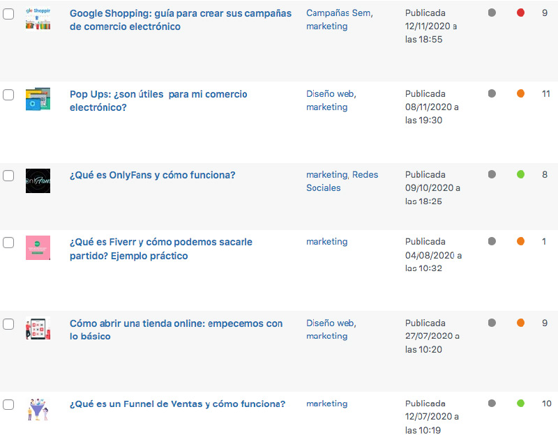Click the green SEO dot on the Funnel de Ventas post
The width and height of the screenshot is (558, 437).
click(x=520, y=403)
